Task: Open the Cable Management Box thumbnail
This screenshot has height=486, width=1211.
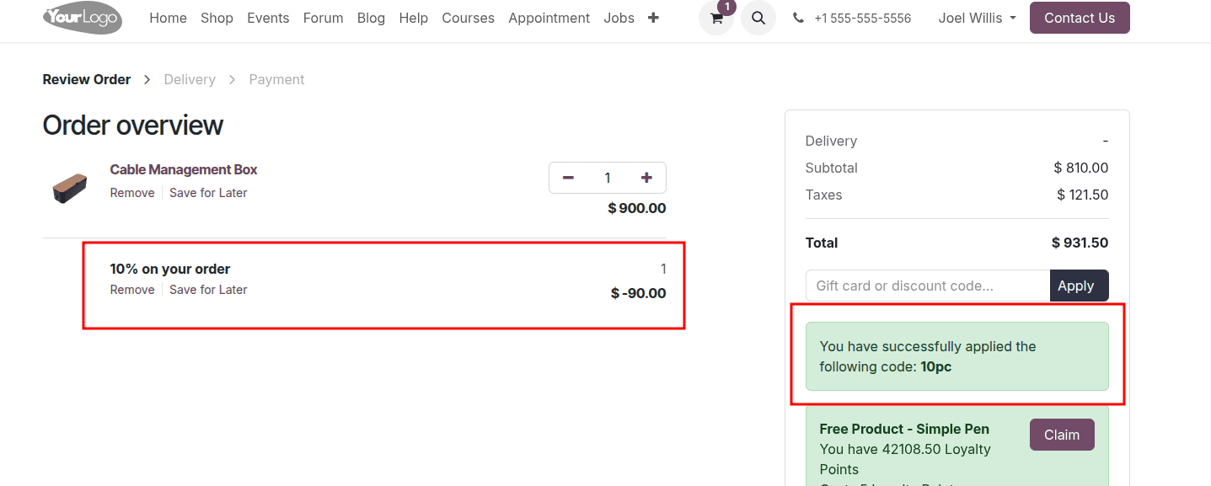Action: (x=69, y=185)
